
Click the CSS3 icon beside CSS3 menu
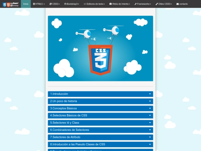tap(51, 4)
